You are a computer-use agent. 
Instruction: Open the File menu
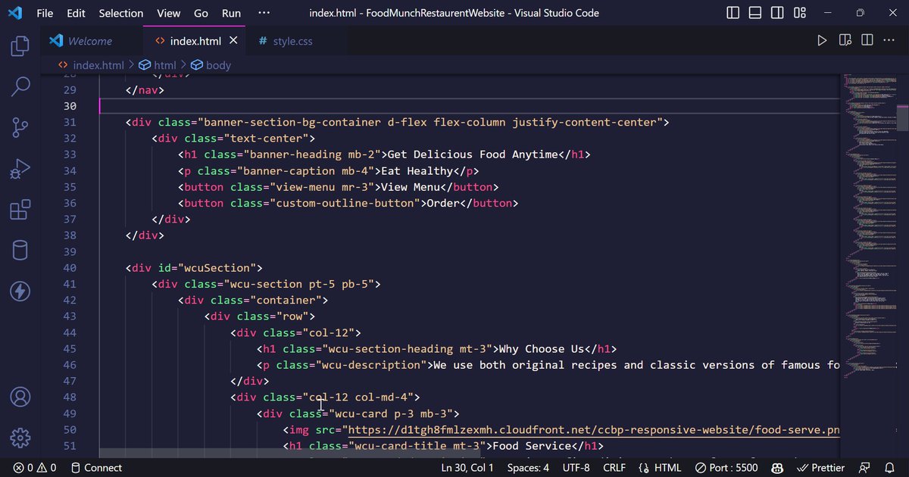45,13
